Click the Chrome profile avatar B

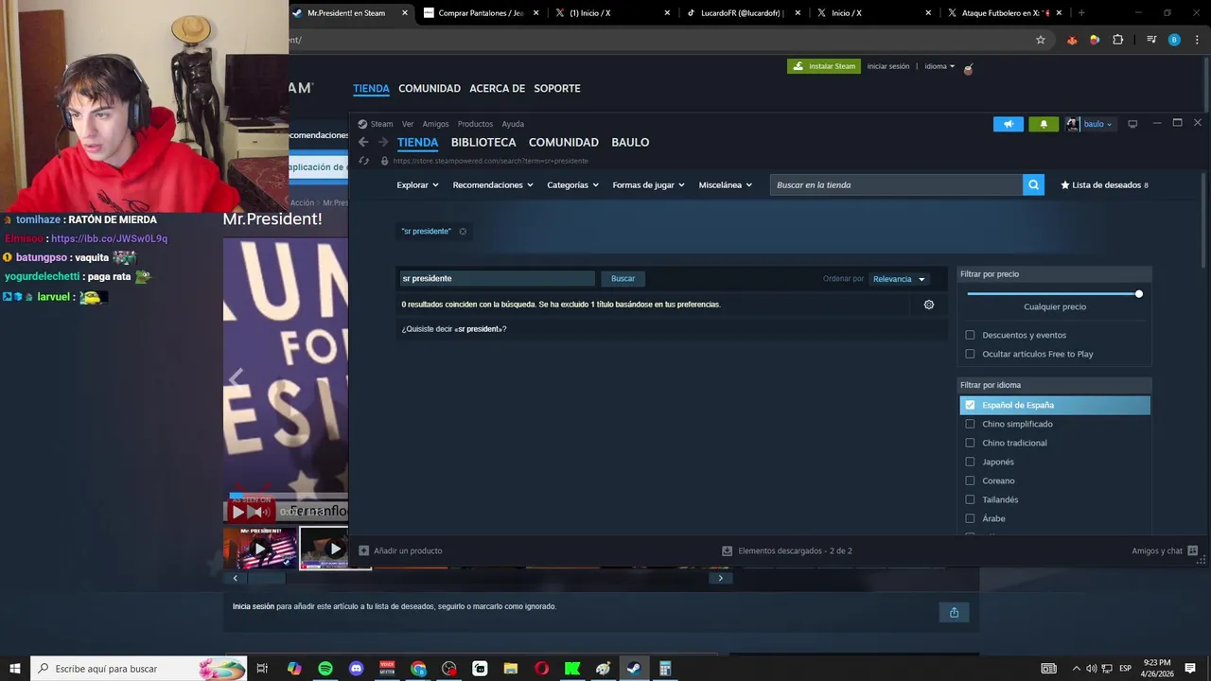click(x=1174, y=40)
